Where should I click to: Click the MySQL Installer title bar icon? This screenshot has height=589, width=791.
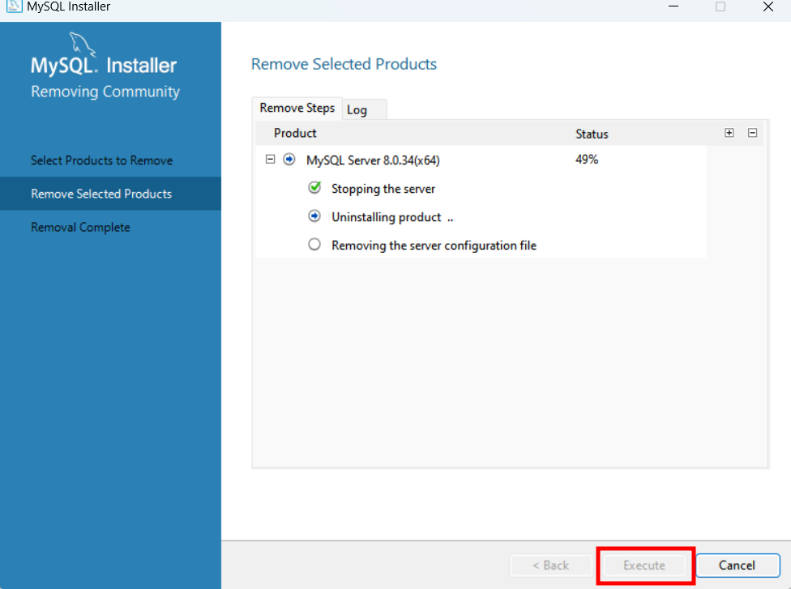click(14, 6)
